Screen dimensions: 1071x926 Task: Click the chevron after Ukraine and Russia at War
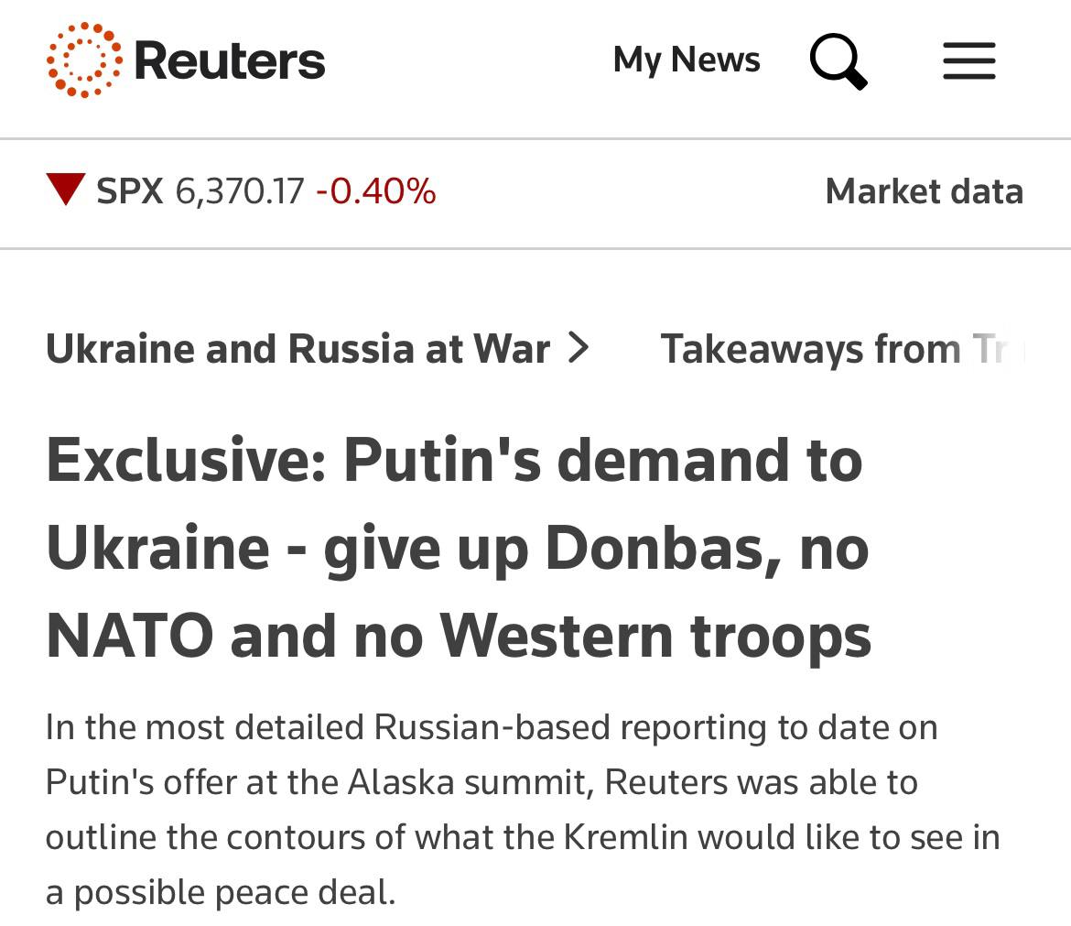pos(579,348)
